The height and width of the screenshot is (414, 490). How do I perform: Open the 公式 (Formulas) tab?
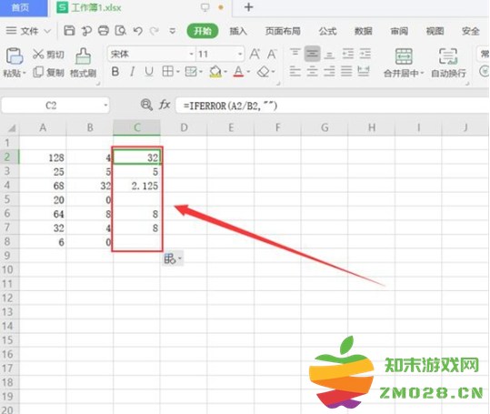(327, 31)
